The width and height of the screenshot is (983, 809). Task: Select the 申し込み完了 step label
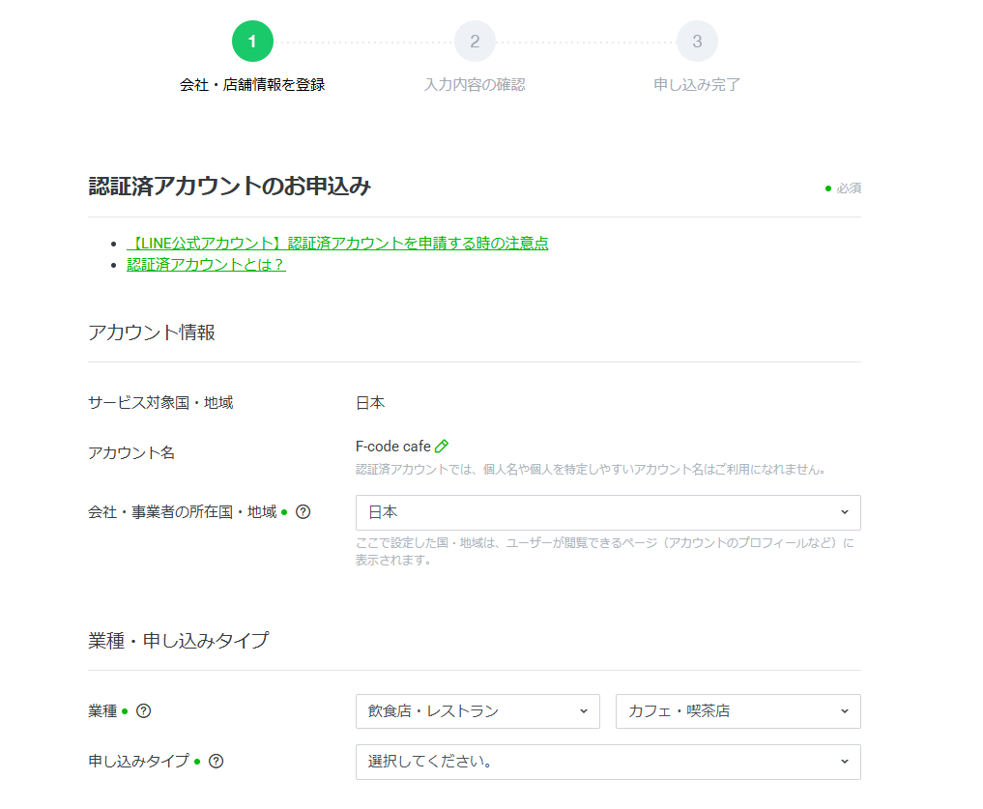click(697, 85)
